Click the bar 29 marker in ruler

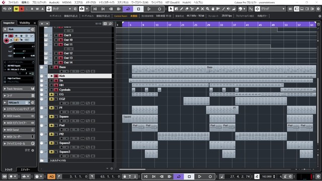(x=209, y=25)
